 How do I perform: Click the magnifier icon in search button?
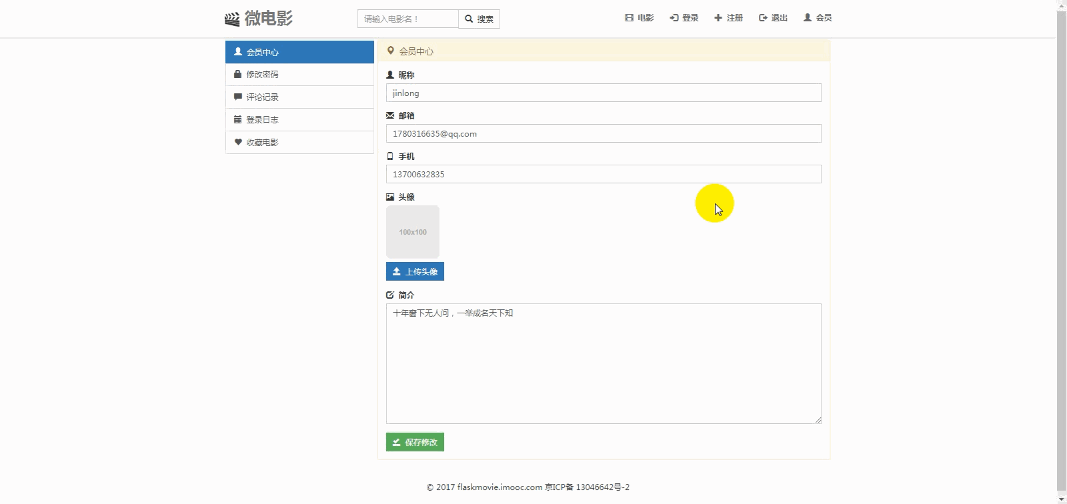point(469,19)
